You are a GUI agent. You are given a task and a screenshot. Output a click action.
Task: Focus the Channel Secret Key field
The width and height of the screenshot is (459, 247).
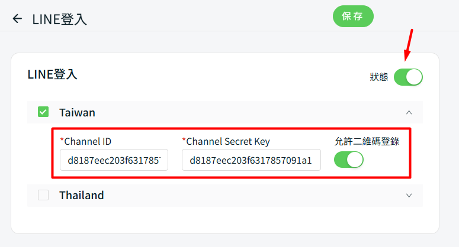[x=251, y=160]
